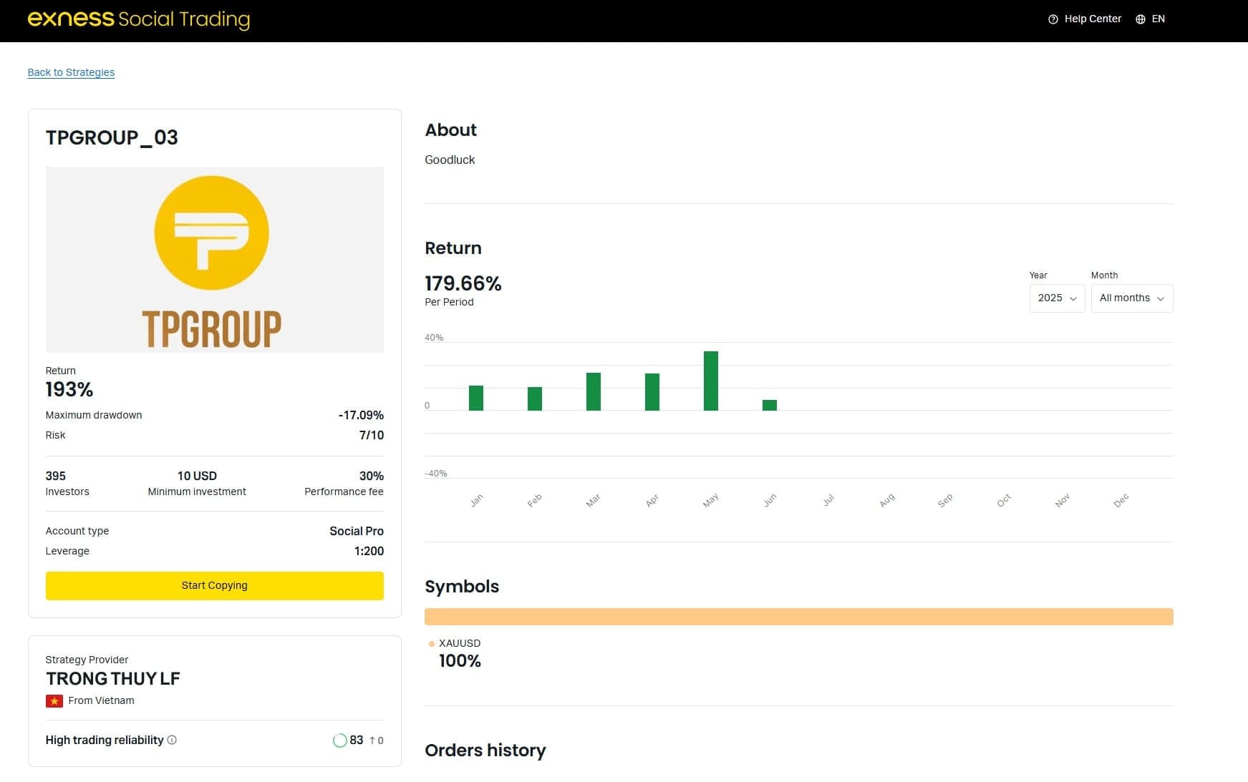
Task: Open the Help Center link
Action: (x=1085, y=19)
